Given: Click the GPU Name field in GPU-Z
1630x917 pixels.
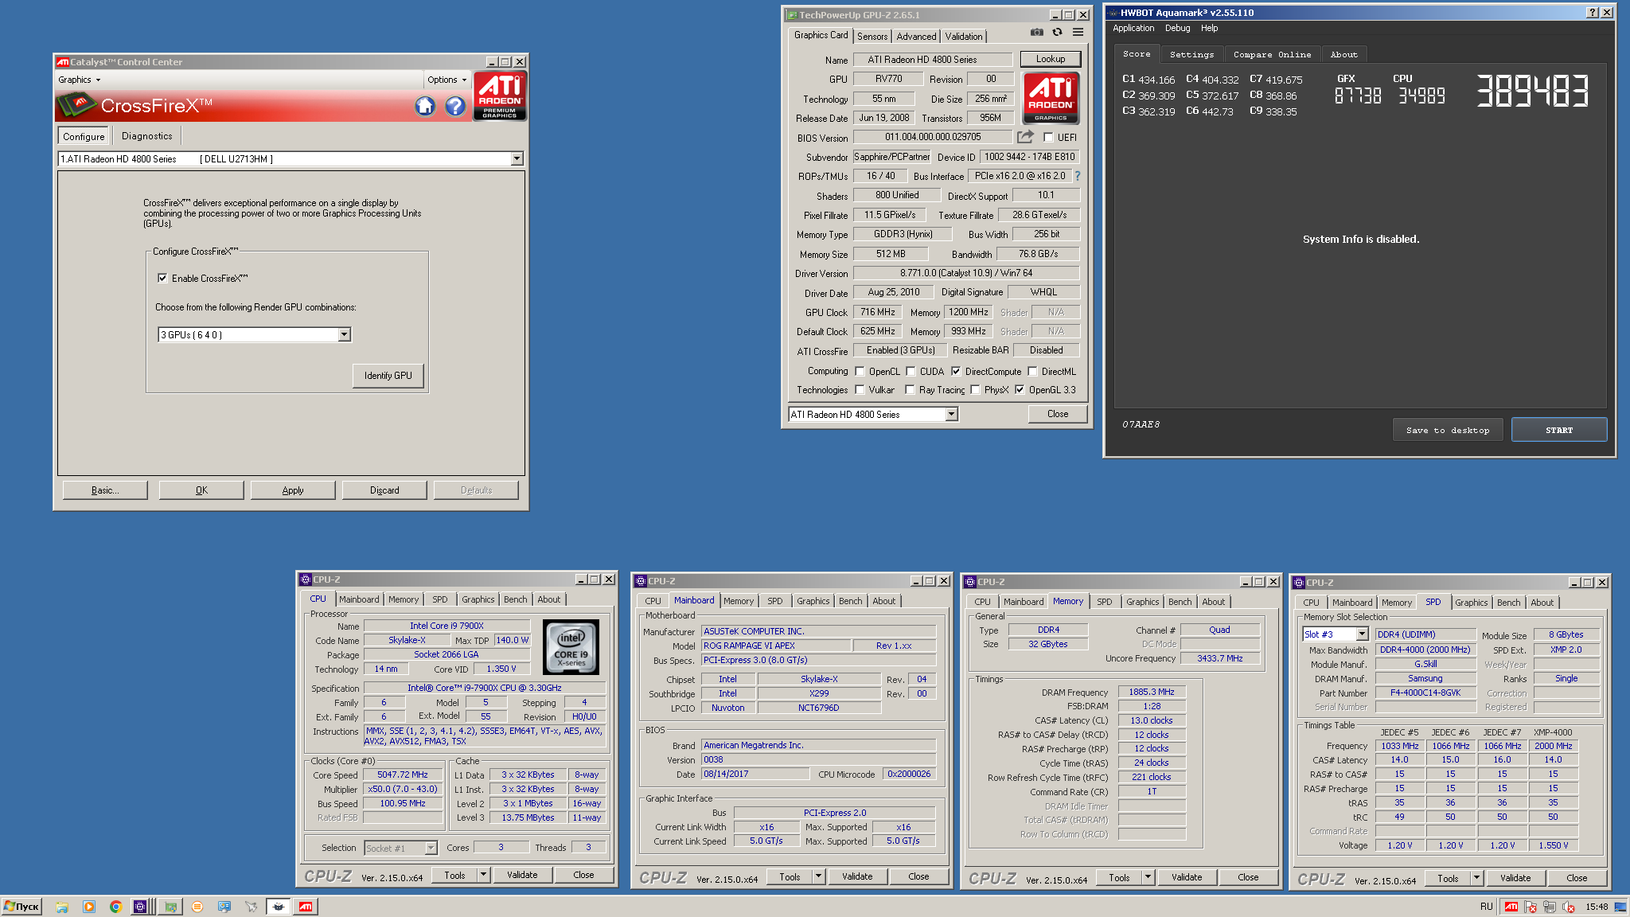Looking at the screenshot, I should (933, 59).
